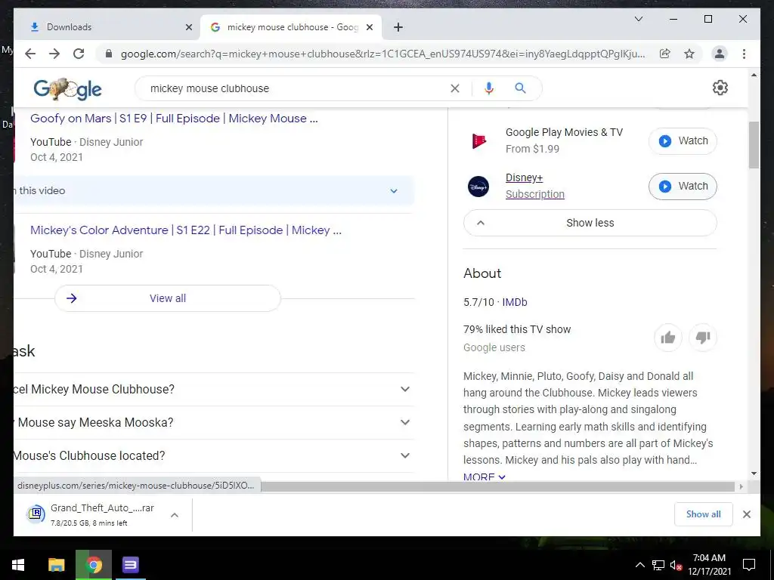Open Goofy on Mars full episode link
This screenshot has width=774, height=580.
[174, 119]
